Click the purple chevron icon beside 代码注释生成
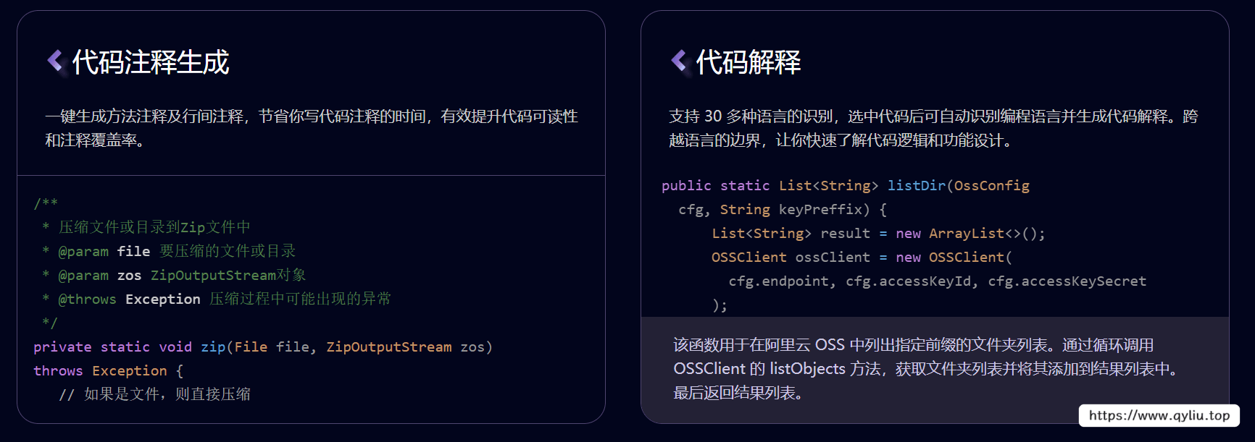Image resolution: width=1255 pixels, height=442 pixels. tap(56, 61)
